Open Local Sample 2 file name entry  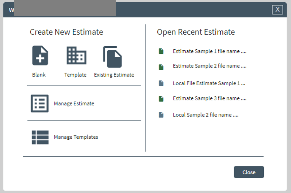point(206,115)
